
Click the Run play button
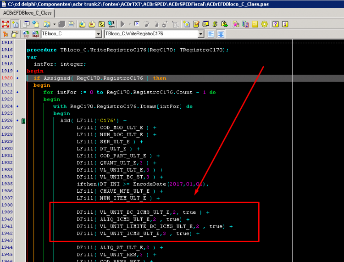click(122, 24)
